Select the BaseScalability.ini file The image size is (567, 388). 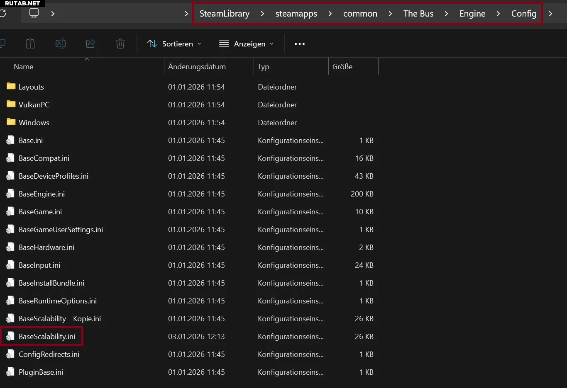point(47,337)
